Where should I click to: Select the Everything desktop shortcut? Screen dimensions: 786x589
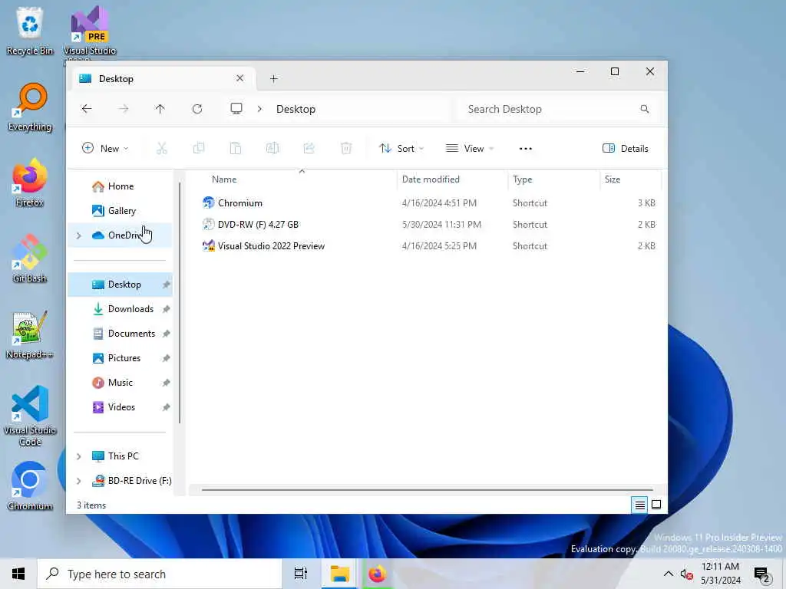pyautogui.click(x=30, y=107)
